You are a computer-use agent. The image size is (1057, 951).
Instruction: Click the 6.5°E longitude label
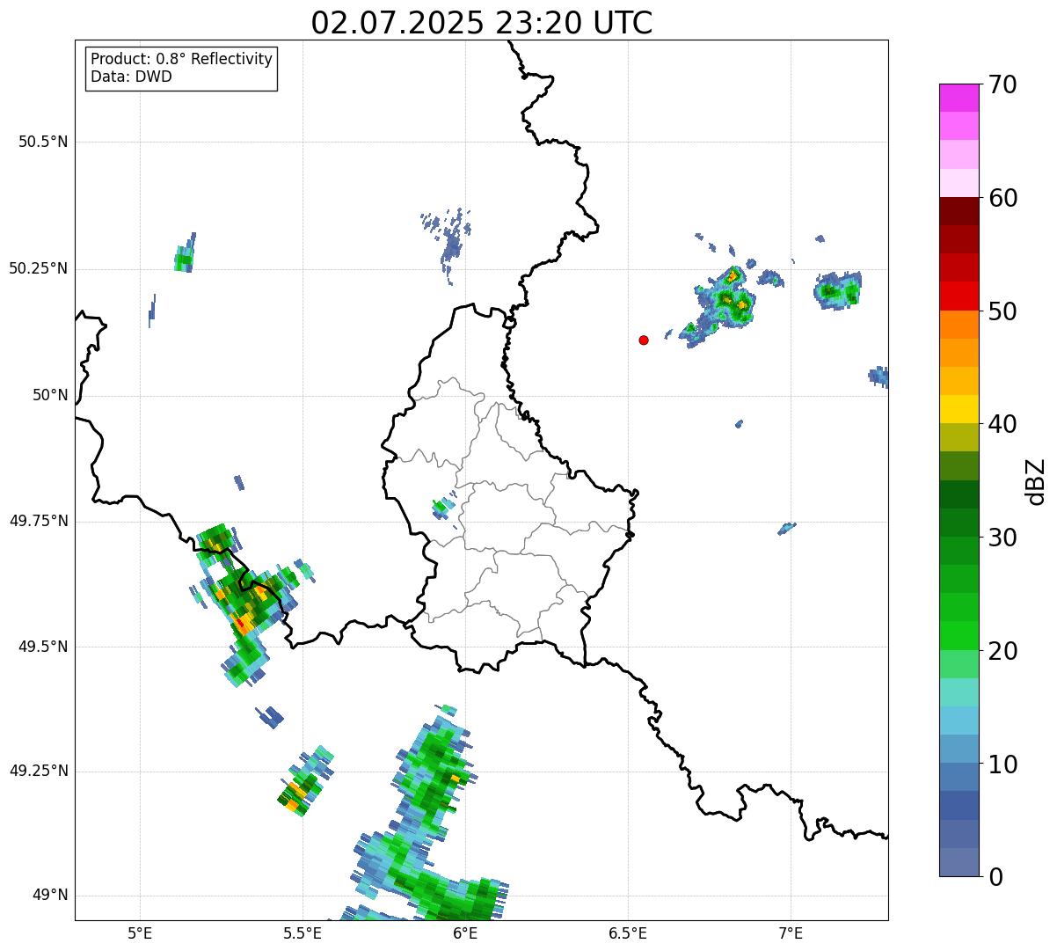[x=628, y=933]
